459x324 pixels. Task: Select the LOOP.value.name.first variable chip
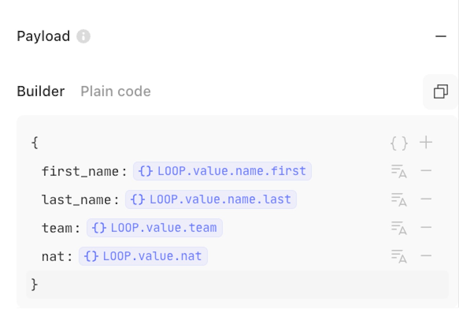[222, 171]
